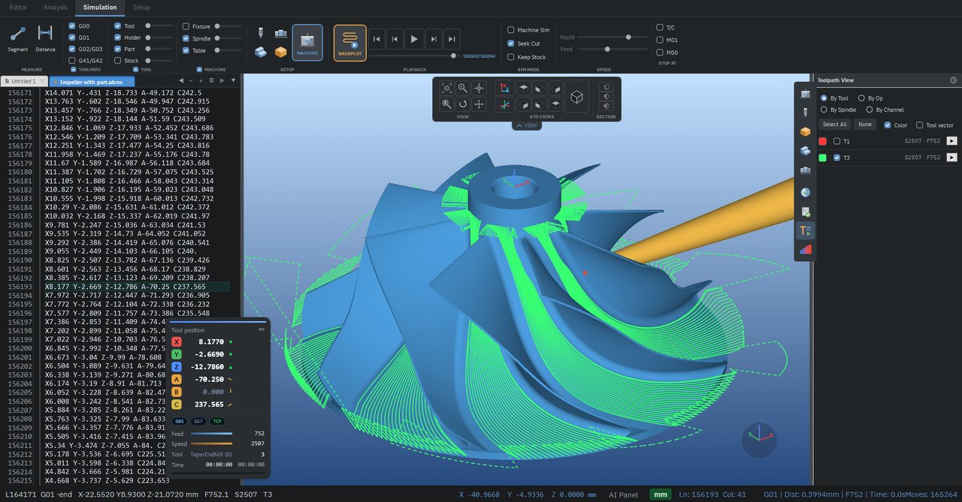
Task: Click the zoom to fit view icon
Action: point(447,88)
